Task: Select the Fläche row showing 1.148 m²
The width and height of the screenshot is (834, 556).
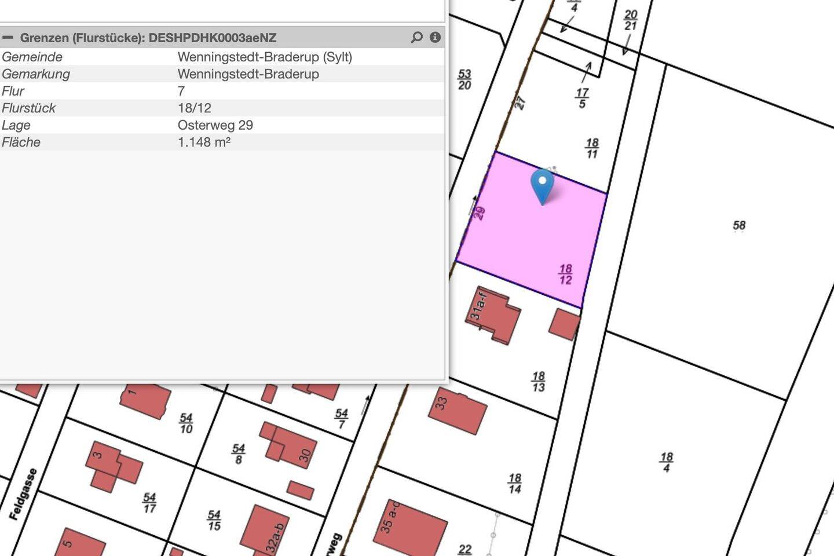Action: coord(204,142)
